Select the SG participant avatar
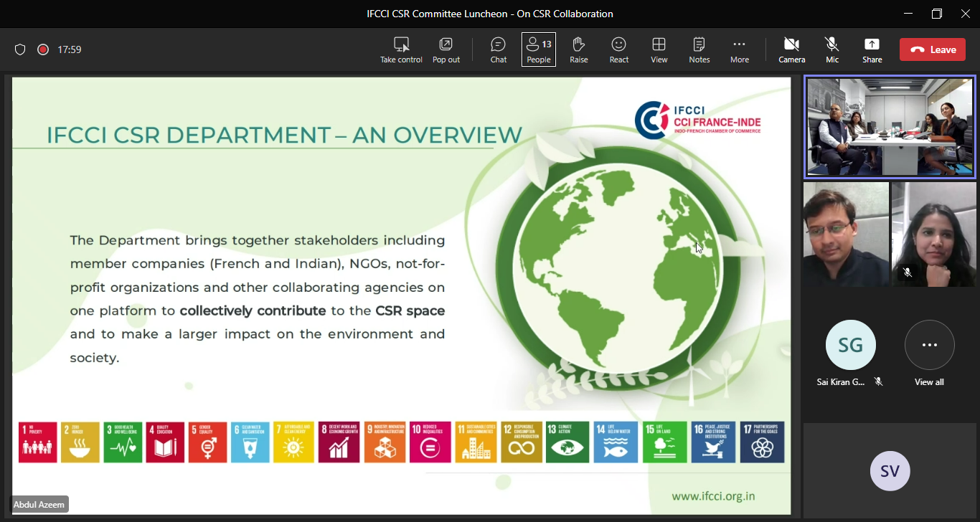This screenshot has width=980, height=522. click(x=850, y=346)
